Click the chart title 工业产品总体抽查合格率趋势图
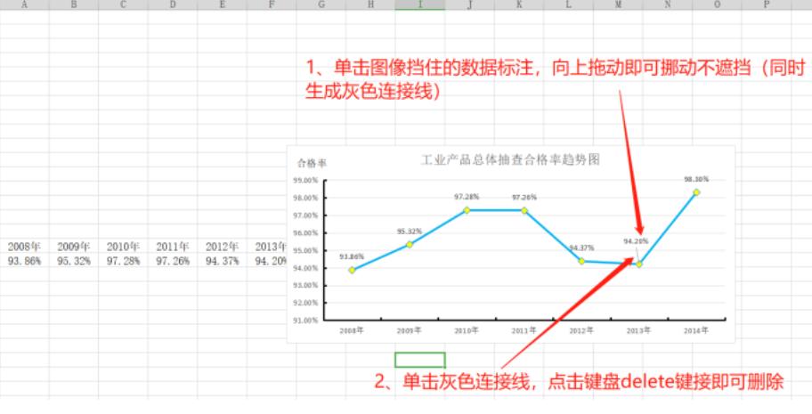 (x=510, y=160)
